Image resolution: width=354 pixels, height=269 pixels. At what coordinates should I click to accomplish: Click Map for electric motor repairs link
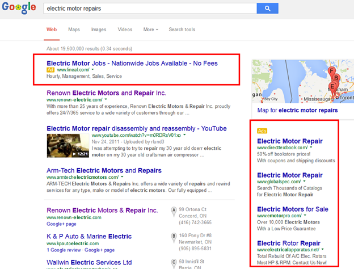click(298, 110)
